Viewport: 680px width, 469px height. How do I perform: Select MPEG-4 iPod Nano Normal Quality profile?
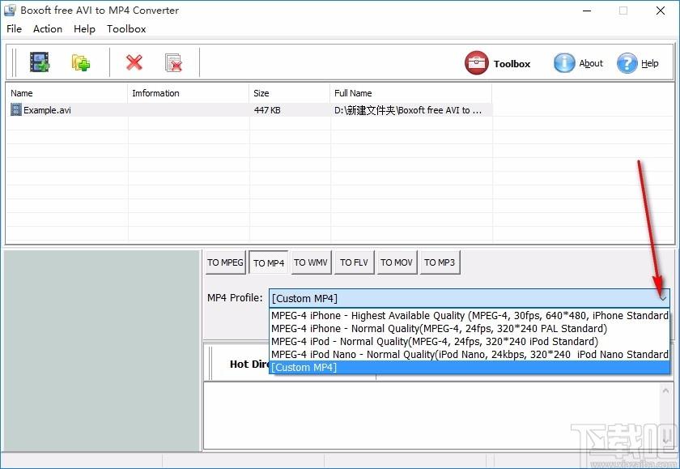470,355
